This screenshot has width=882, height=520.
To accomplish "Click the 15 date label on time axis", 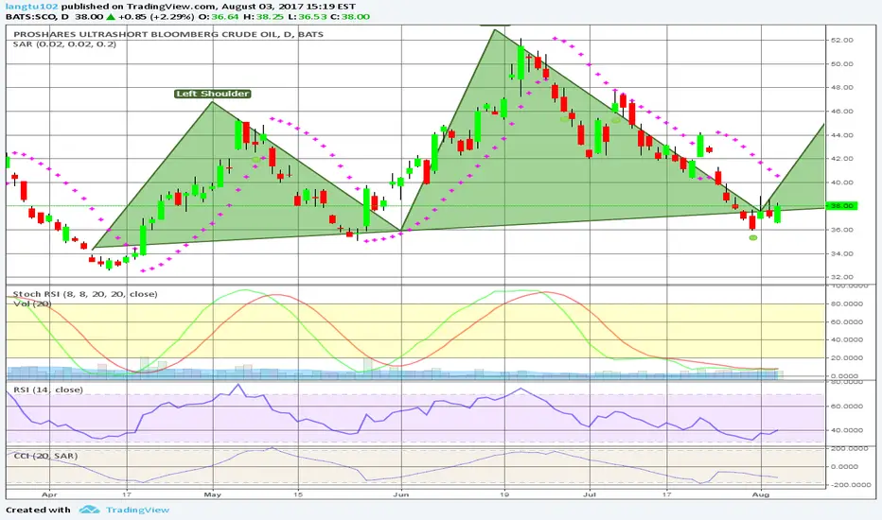I will pyautogui.click(x=298, y=494).
